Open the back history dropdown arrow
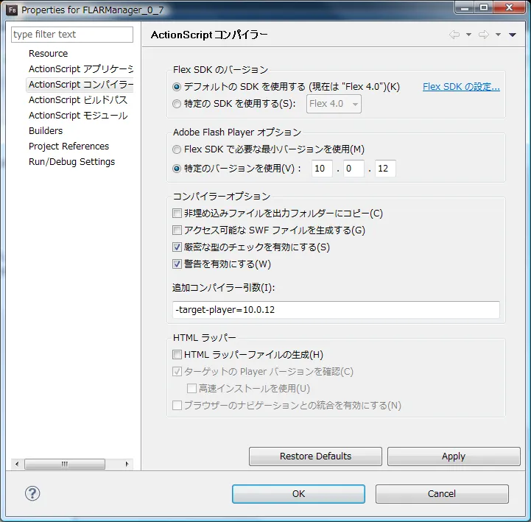The height and width of the screenshot is (522, 531). click(x=468, y=35)
